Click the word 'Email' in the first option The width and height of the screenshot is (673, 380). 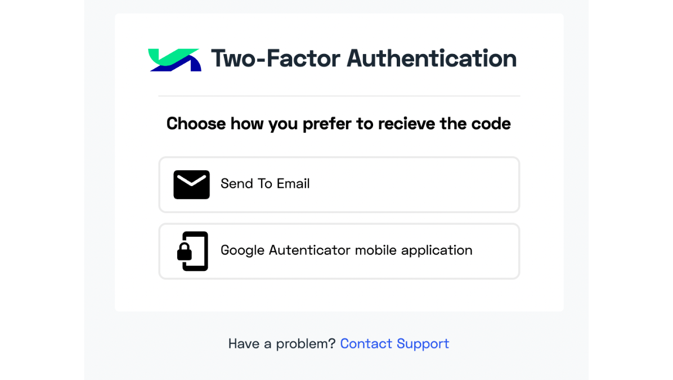click(x=293, y=184)
